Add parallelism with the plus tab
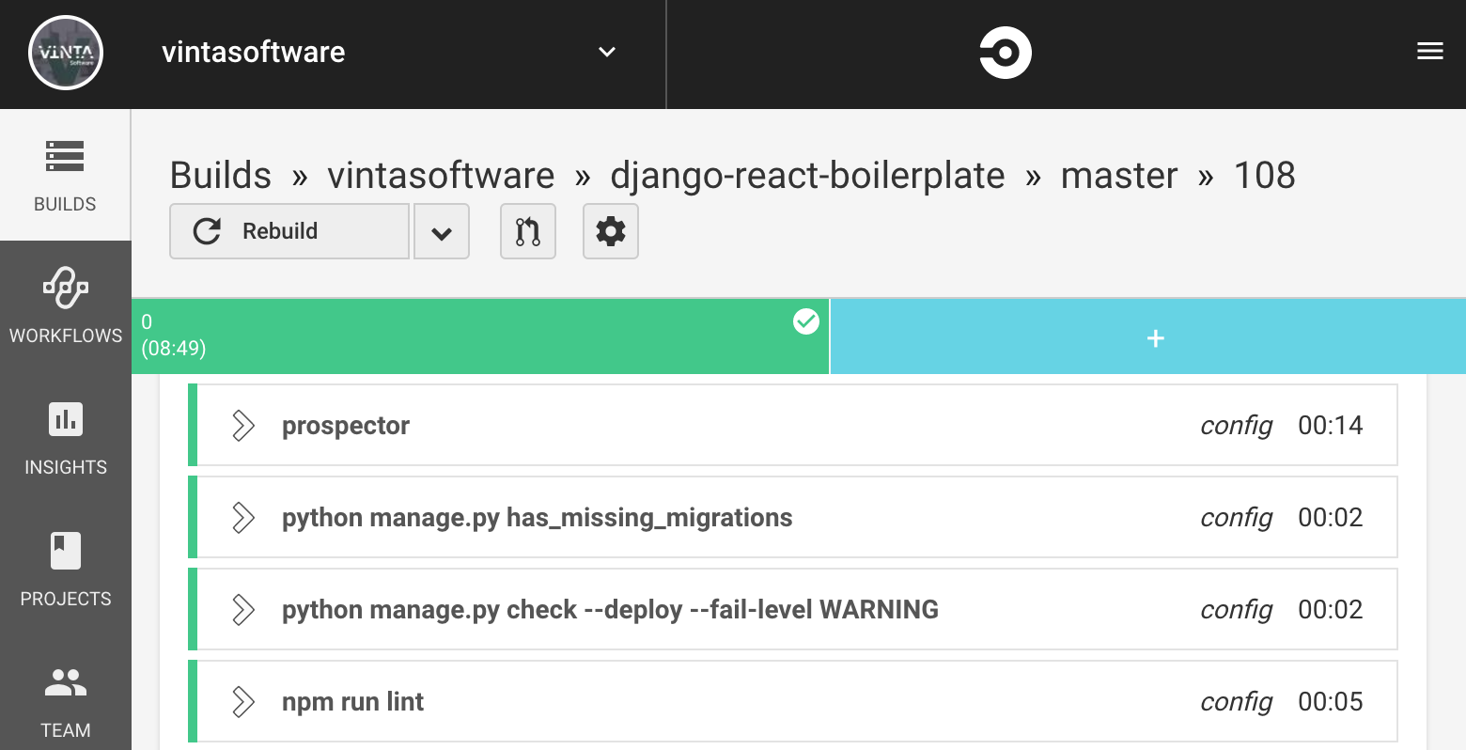Viewport: 1466px width, 750px height. pos(1148,336)
